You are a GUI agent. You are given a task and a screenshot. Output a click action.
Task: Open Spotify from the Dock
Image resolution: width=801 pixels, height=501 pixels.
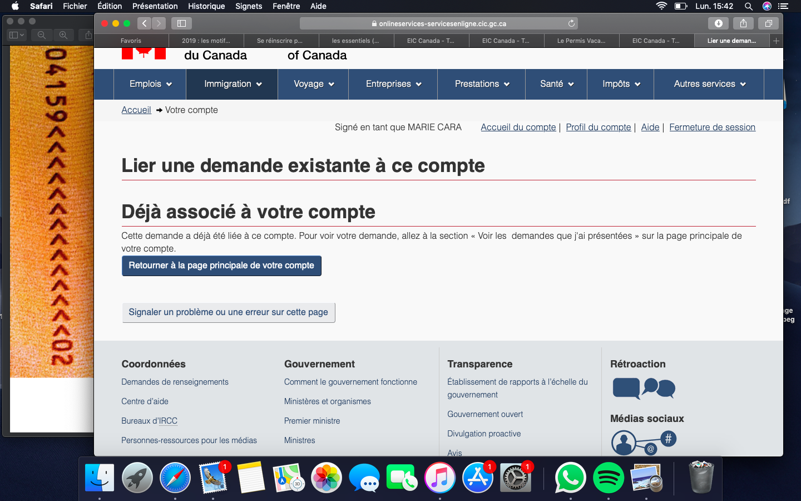pyautogui.click(x=608, y=478)
